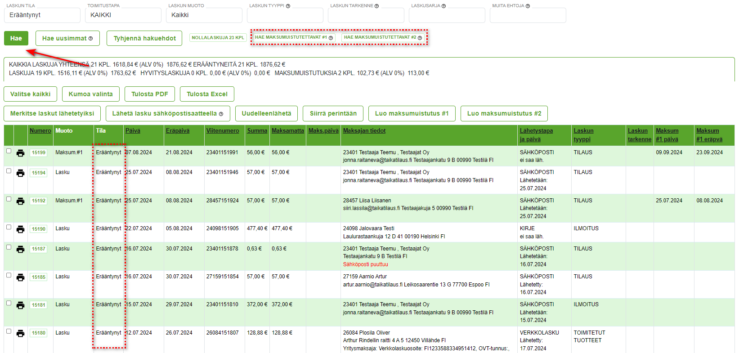
Task: Click Kumoa valinta button
Action: (x=91, y=94)
